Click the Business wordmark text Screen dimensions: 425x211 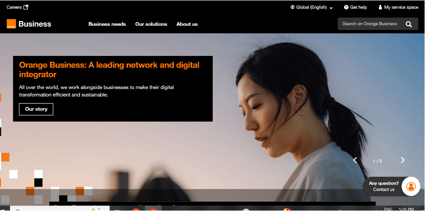pyautogui.click(x=35, y=24)
